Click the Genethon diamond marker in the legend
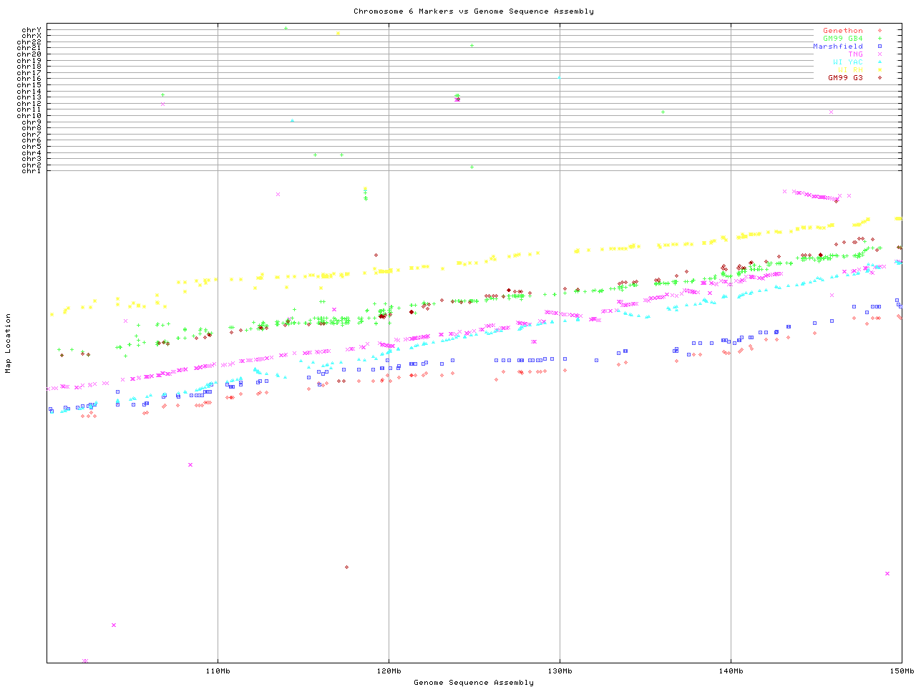Image resolution: width=916 pixels, height=687 pixels. coord(880,31)
